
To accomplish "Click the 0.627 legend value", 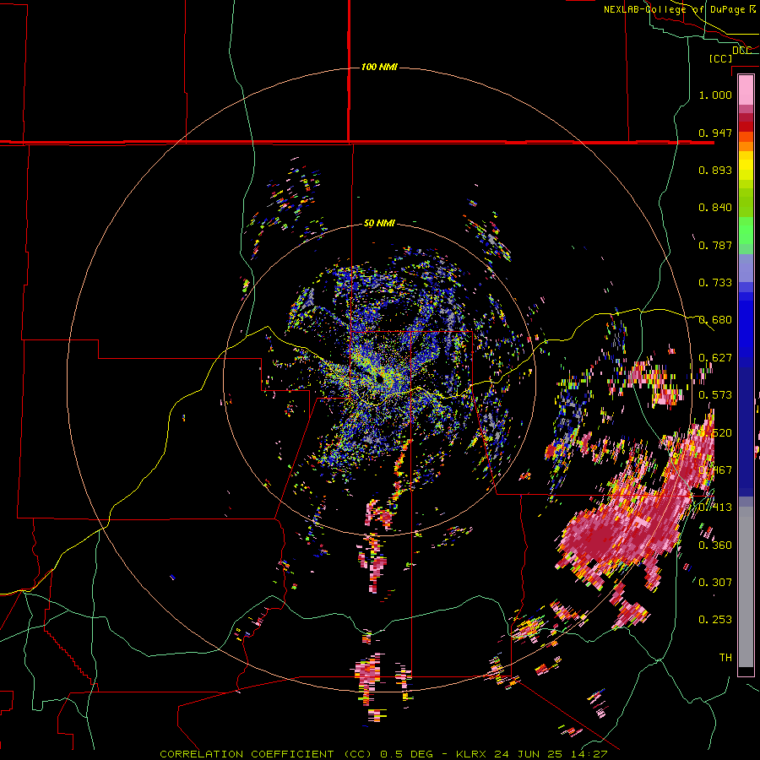I will click(715, 357).
